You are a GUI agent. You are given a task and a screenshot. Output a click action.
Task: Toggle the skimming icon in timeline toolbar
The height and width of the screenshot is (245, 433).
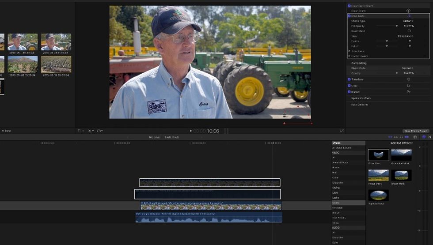390,137
